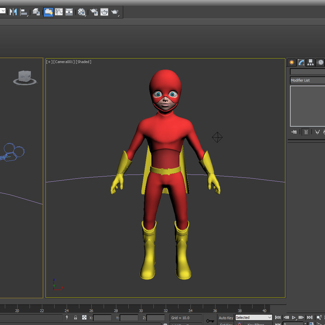325x325 pixels.
Task: Play the animation
Action: click(x=294, y=317)
